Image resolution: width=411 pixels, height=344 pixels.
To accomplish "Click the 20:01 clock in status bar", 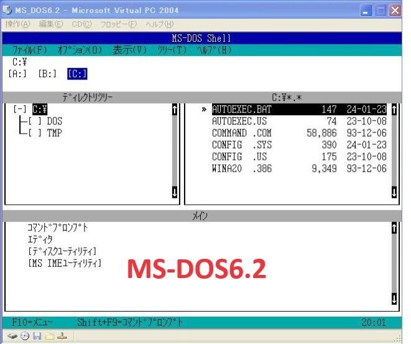I will (x=374, y=322).
